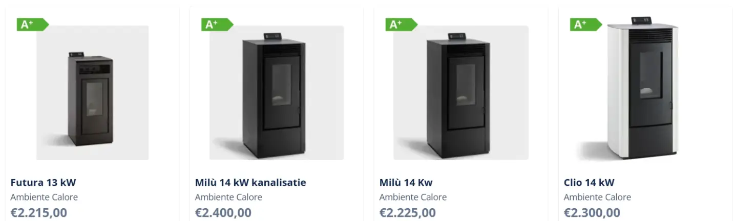Click the €2.300,00 price
The image size is (735, 221).
[x=592, y=212]
